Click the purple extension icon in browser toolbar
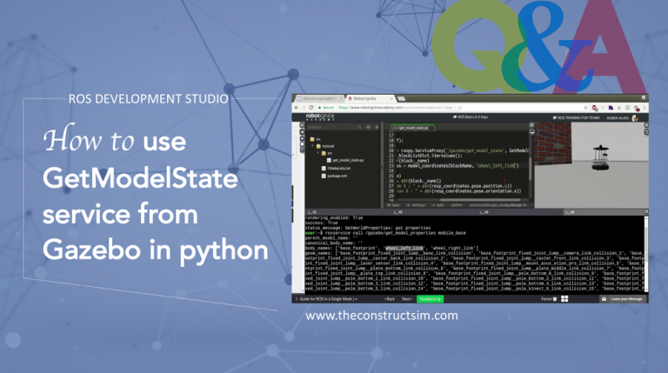 tap(611, 108)
